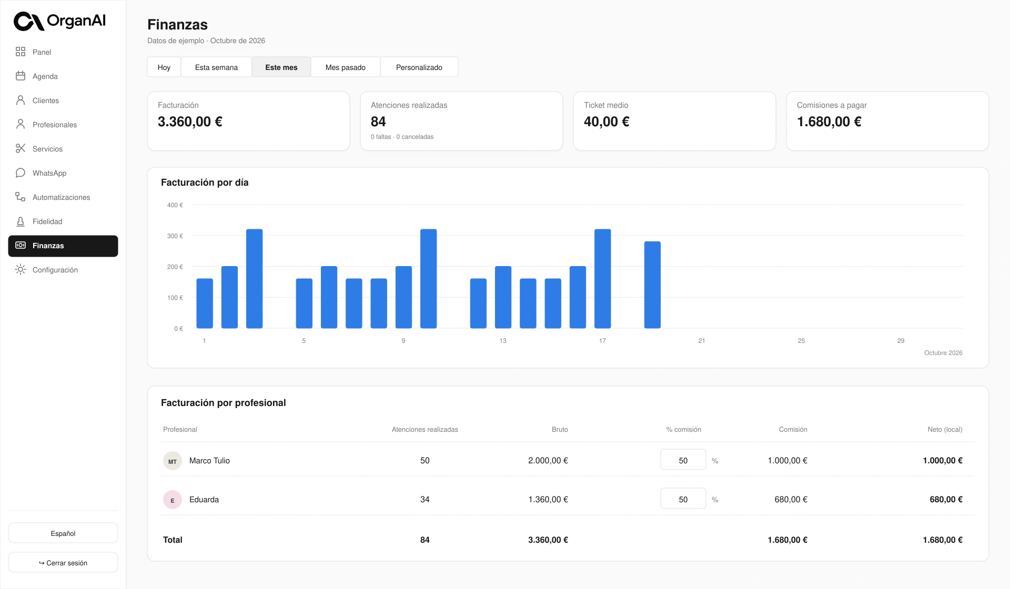Screen dimensions: 1010x589
Task: Click the Comisiones a pagar card
Action: (x=887, y=121)
